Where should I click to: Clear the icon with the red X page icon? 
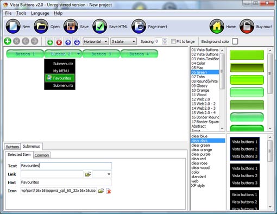(x=108, y=191)
